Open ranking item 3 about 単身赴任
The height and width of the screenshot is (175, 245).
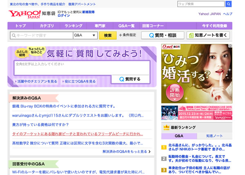point(199,170)
